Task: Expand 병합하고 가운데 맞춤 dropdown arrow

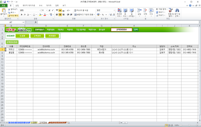Action: click(x=94, y=15)
